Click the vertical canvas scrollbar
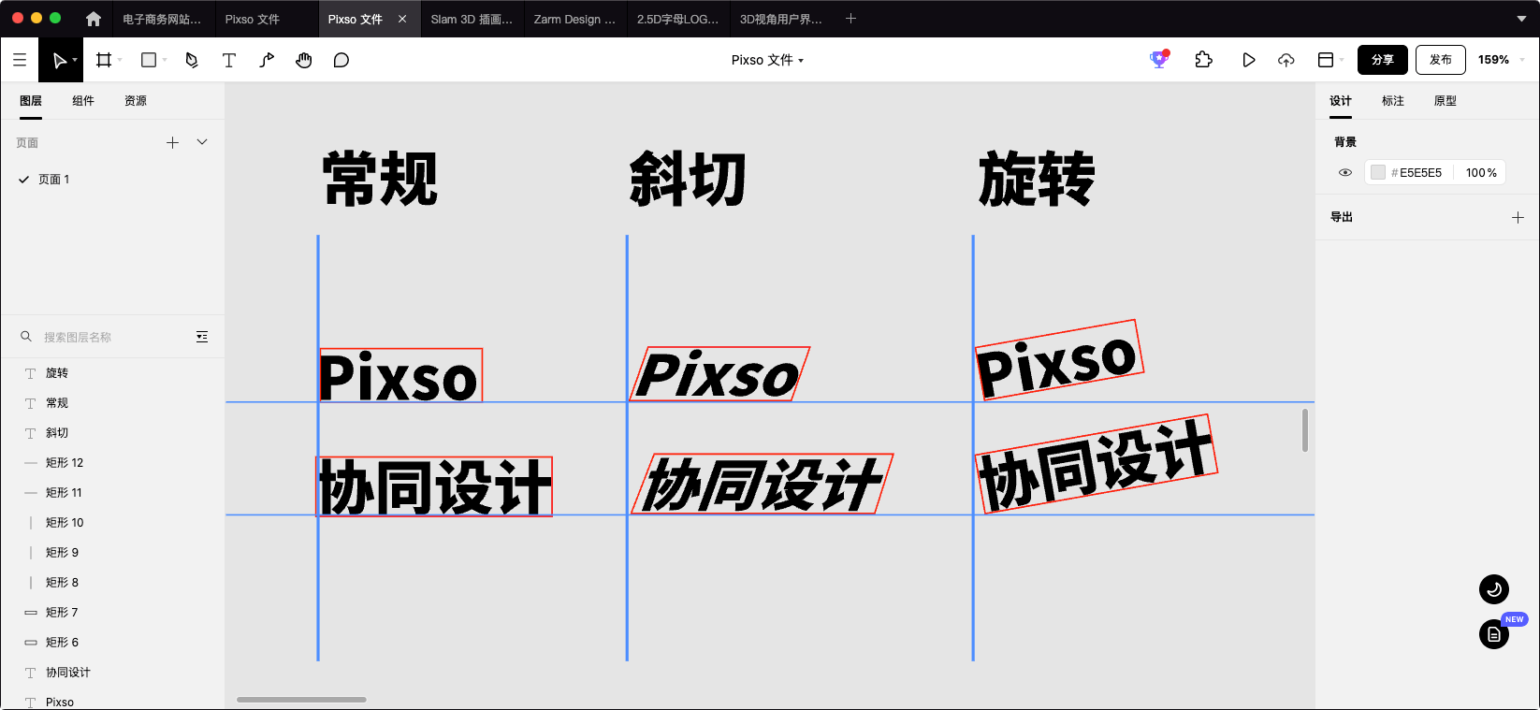Screen dimensions: 1540x710 1305,430
